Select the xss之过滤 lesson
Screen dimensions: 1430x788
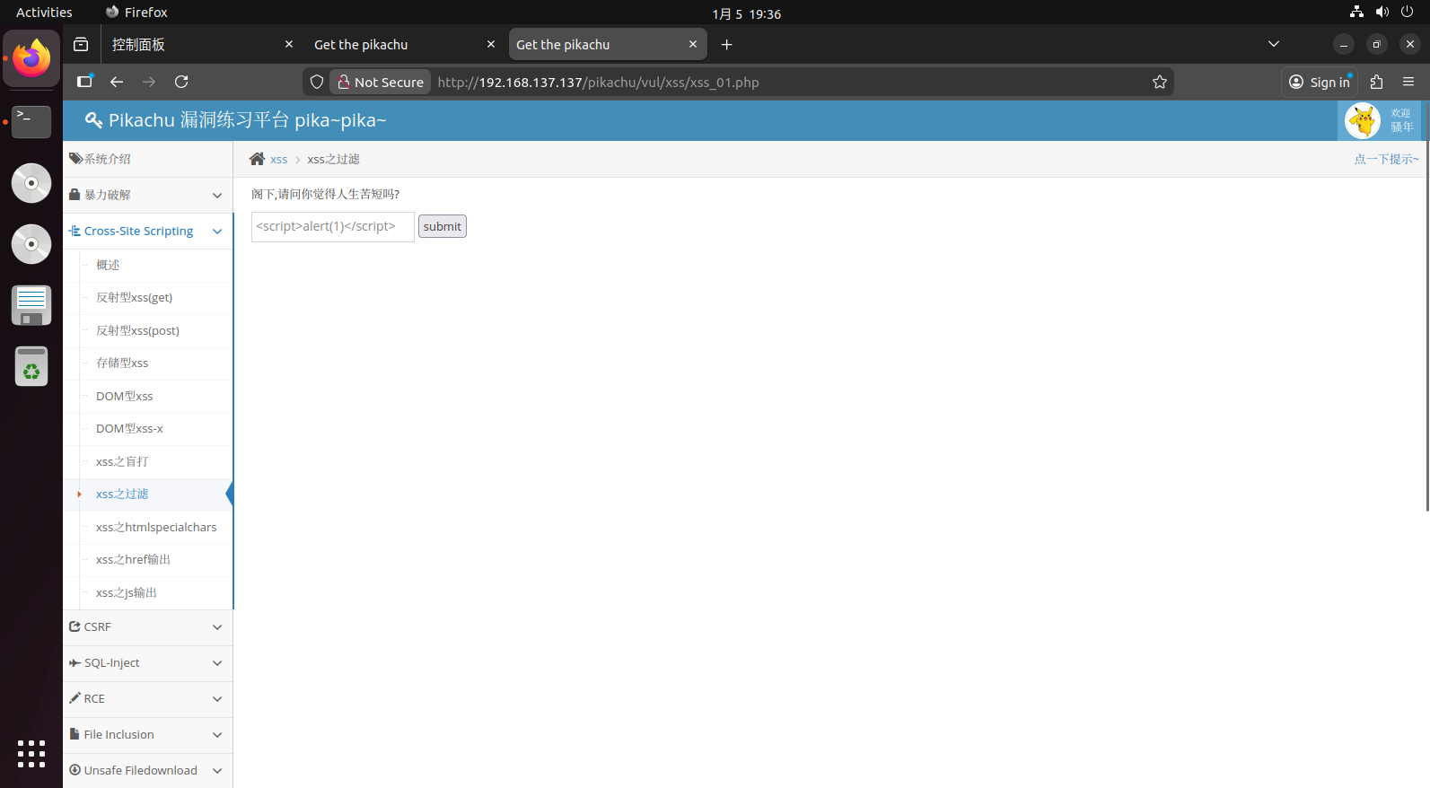(x=122, y=494)
